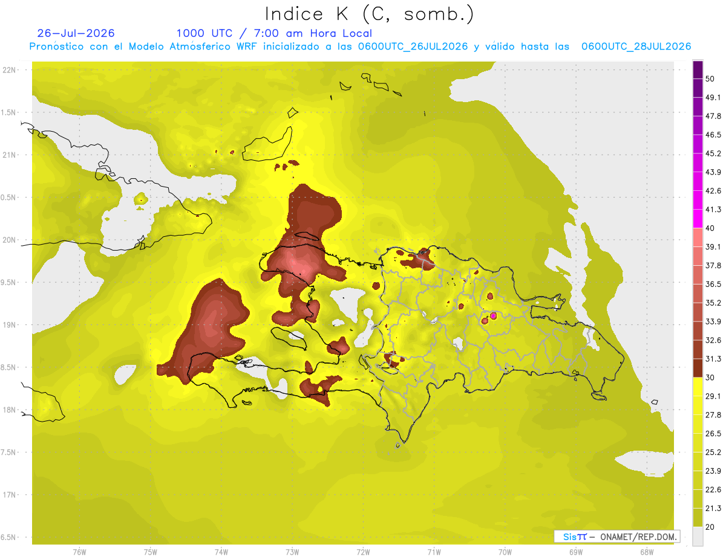The image size is (726, 560).
Task: Click the '73W' longitude label
Action: [x=292, y=552]
